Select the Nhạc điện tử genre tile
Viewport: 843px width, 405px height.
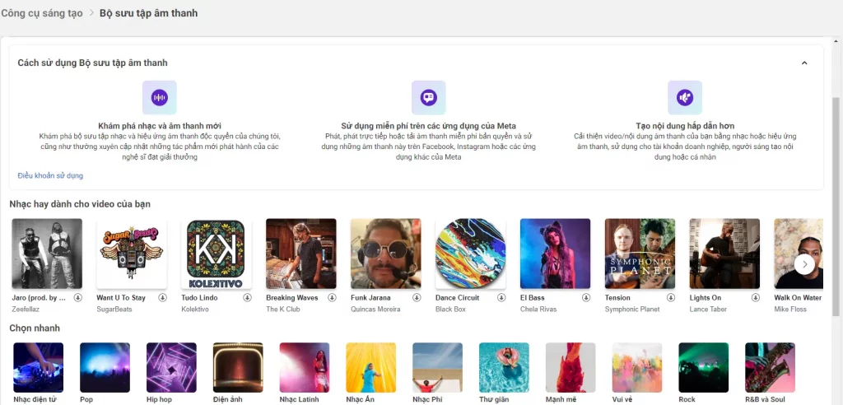(38, 367)
